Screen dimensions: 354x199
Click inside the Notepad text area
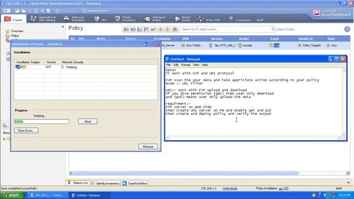coord(253,102)
